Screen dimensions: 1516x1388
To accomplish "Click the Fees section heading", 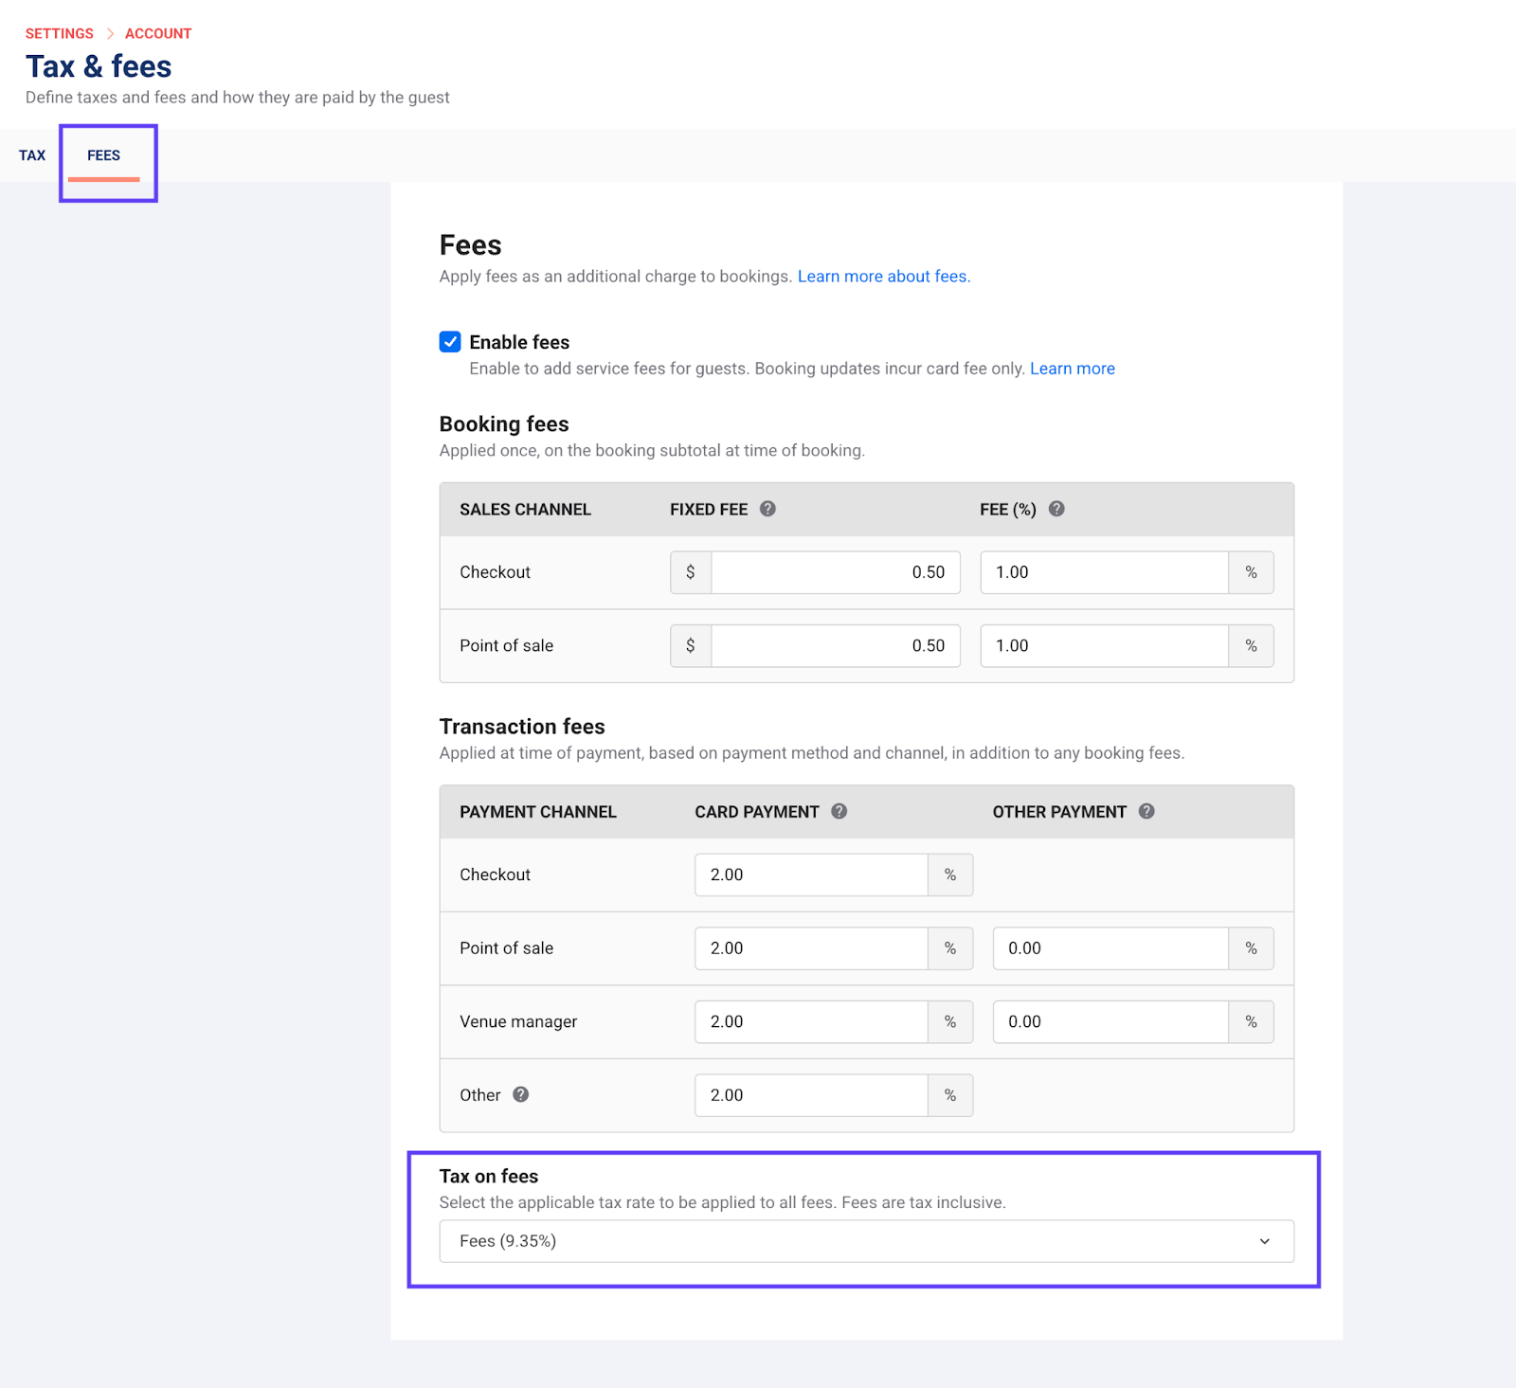I will [471, 245].
